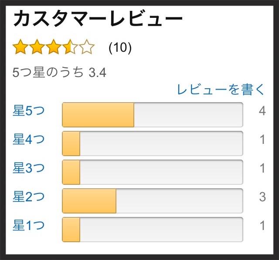Image resolution: width=279 pixels, height=260 pixels.
Task: Click the 2-star rating histogram bar
Action: (x=153, y=201)
